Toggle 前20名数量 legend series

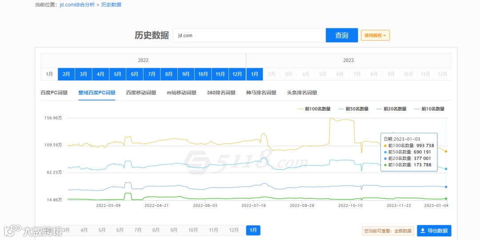(391, 109)
